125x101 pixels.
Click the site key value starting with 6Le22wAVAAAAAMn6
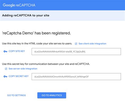60,52
